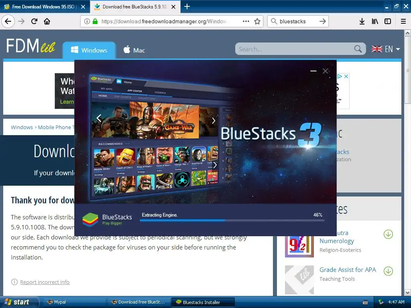Show site information icon in address bar
Image resolution: width=411 pixels, height=308 pixels.
coord(87,21)
